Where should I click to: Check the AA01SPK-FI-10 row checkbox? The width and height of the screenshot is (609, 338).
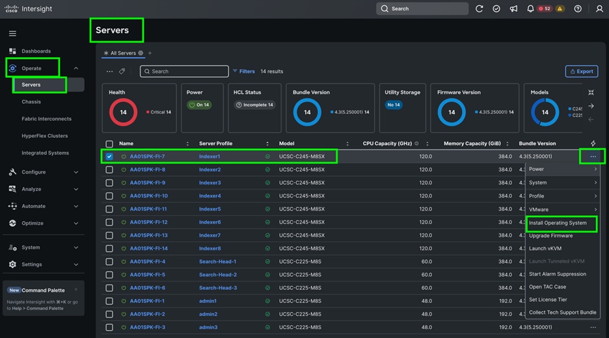click(x=109, y=196)
